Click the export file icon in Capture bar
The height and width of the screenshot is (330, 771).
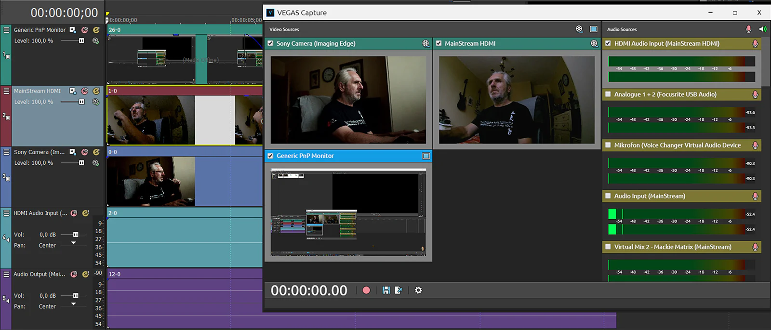point(398,290)
